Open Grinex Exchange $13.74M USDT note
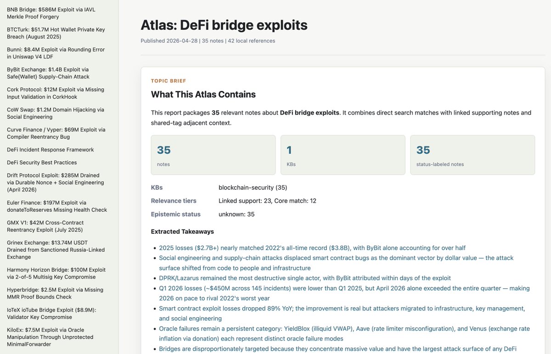 56,250
